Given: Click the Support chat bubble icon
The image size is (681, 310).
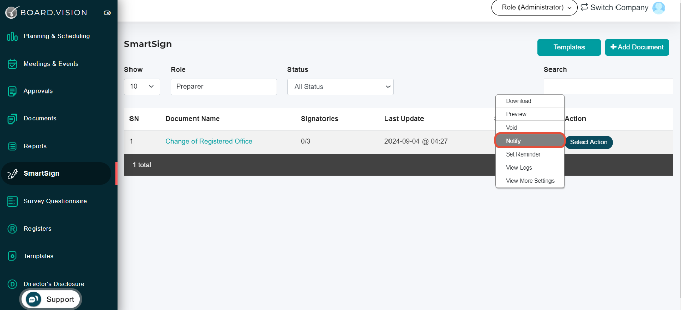Looking at the screenshot, I should click(34, 299).
